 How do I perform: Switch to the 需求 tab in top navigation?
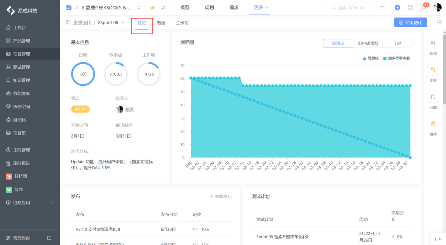[x=234, y=7]
